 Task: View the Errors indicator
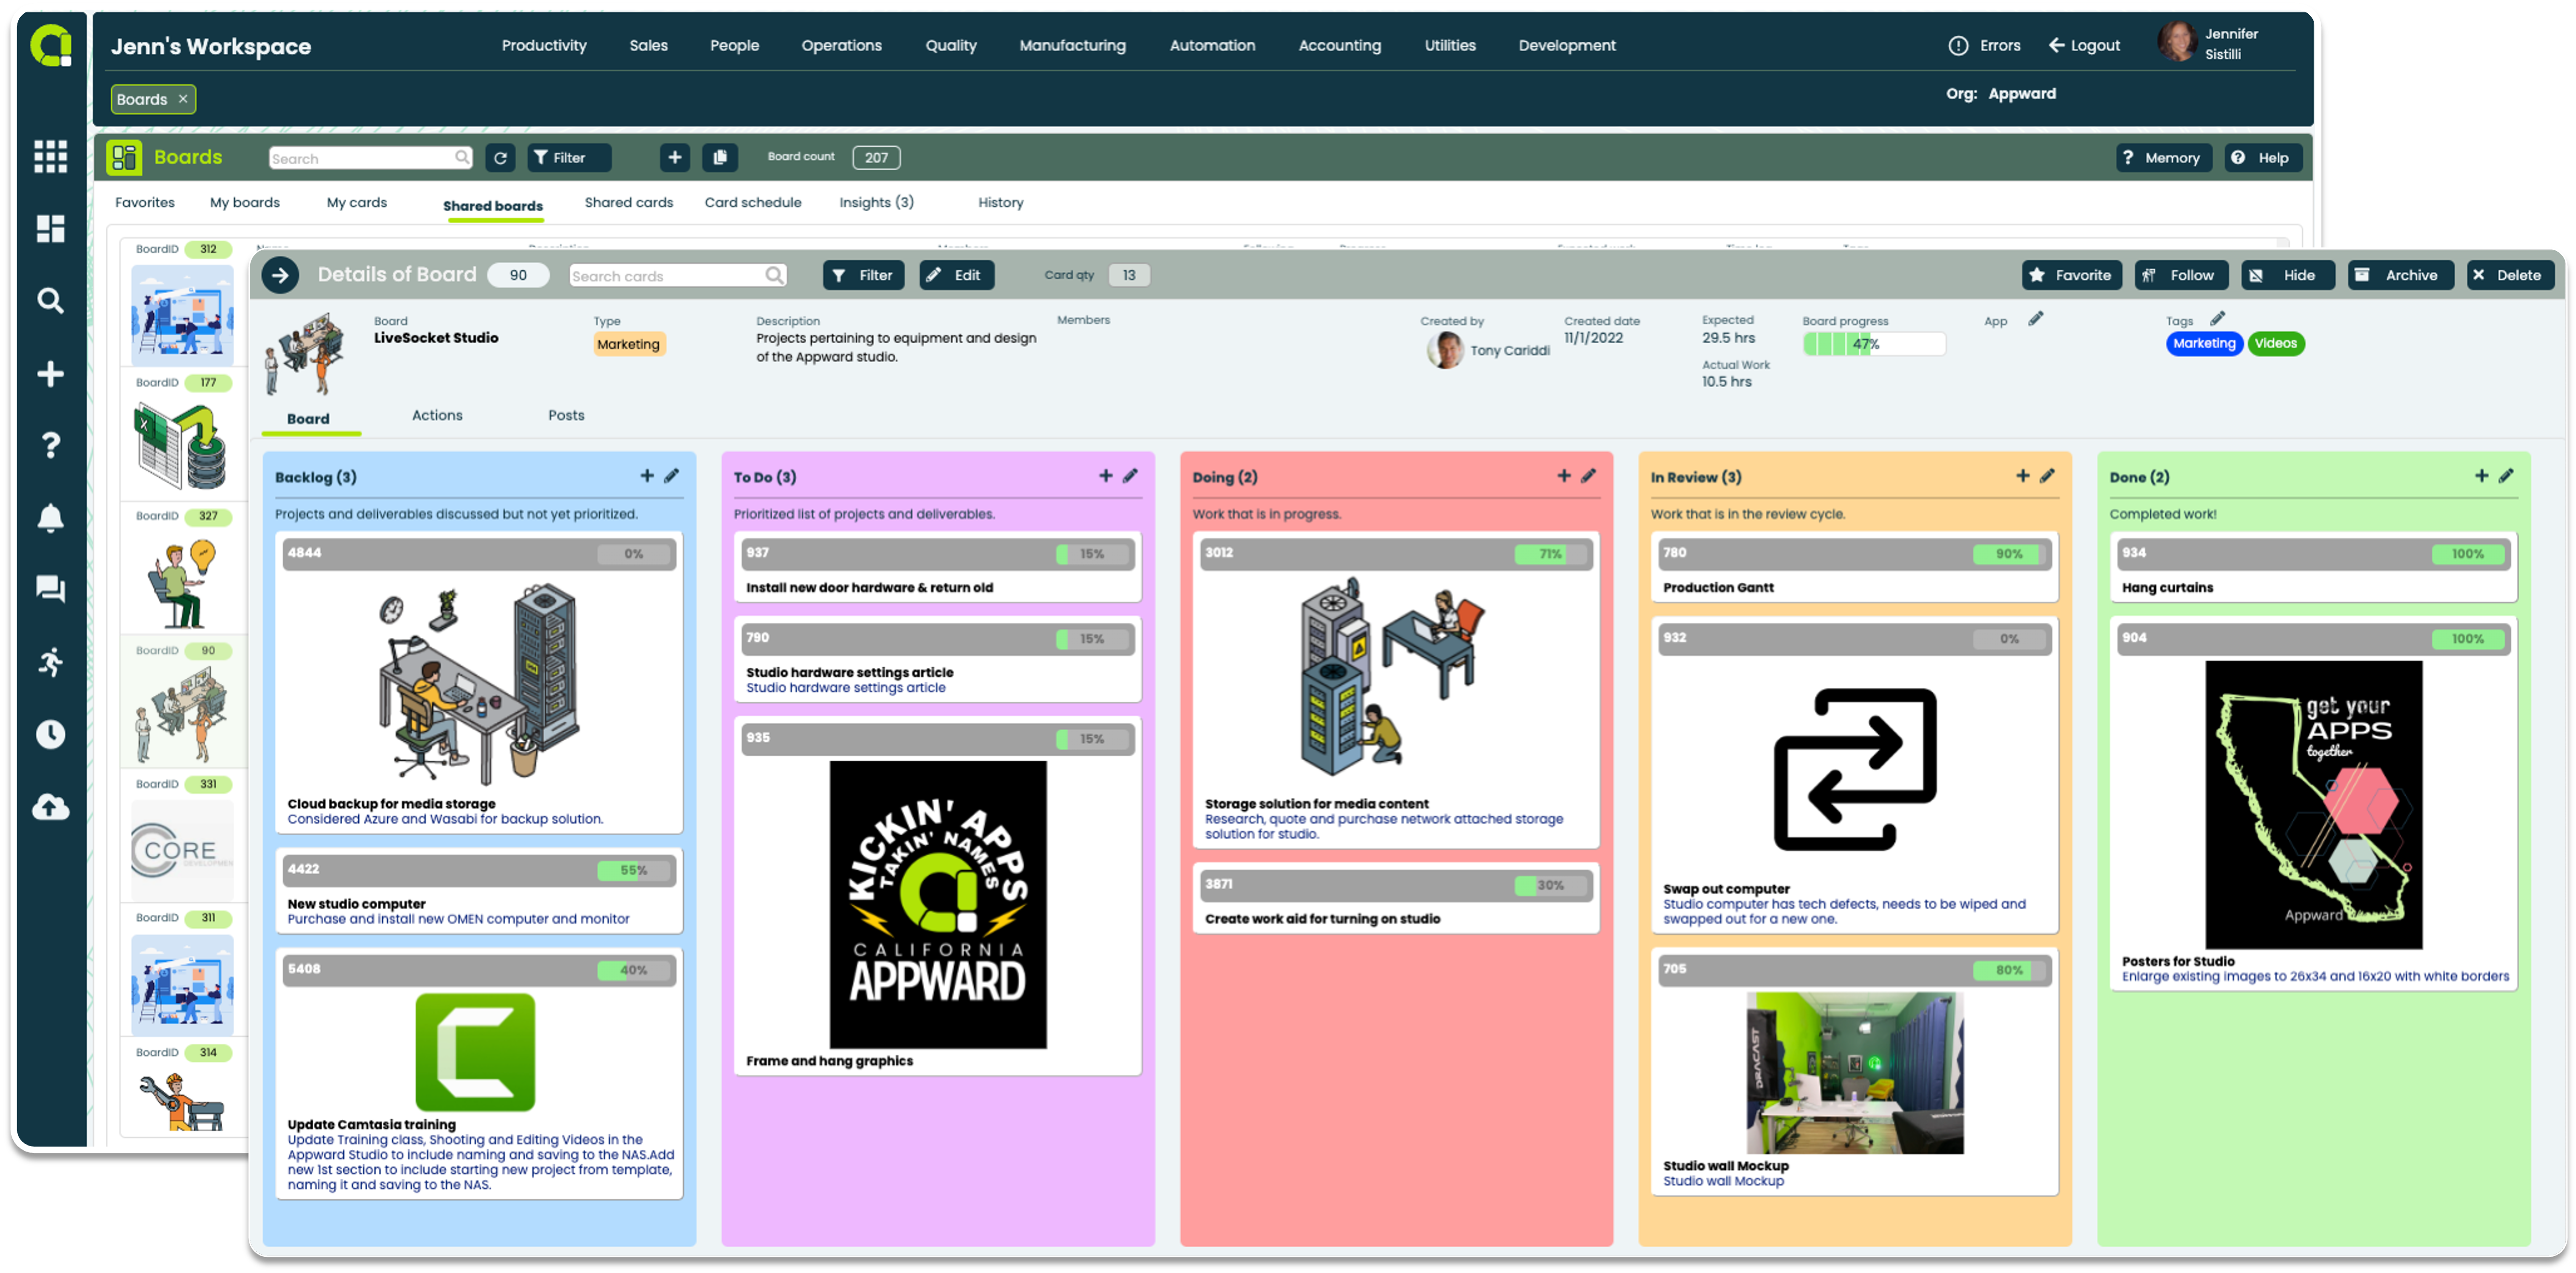(1985, 46)
